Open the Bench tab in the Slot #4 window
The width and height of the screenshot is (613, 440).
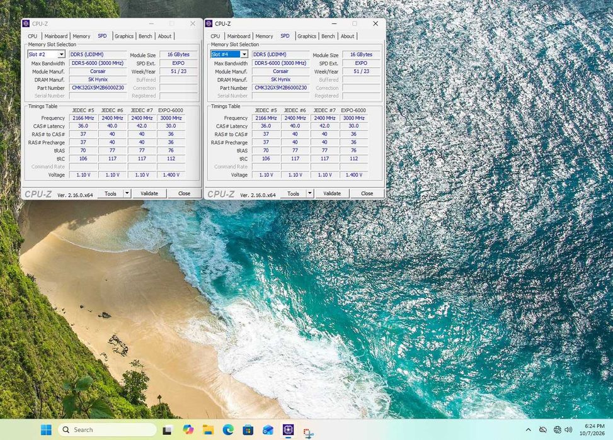328,36
